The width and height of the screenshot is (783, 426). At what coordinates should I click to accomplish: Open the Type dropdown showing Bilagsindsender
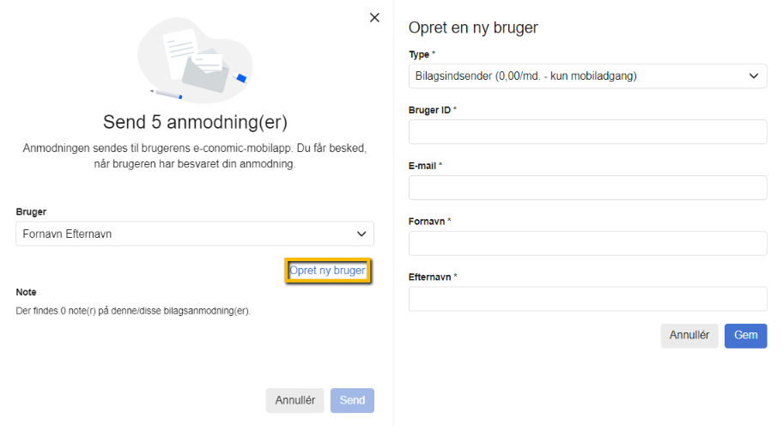click(x=588, y=76)
